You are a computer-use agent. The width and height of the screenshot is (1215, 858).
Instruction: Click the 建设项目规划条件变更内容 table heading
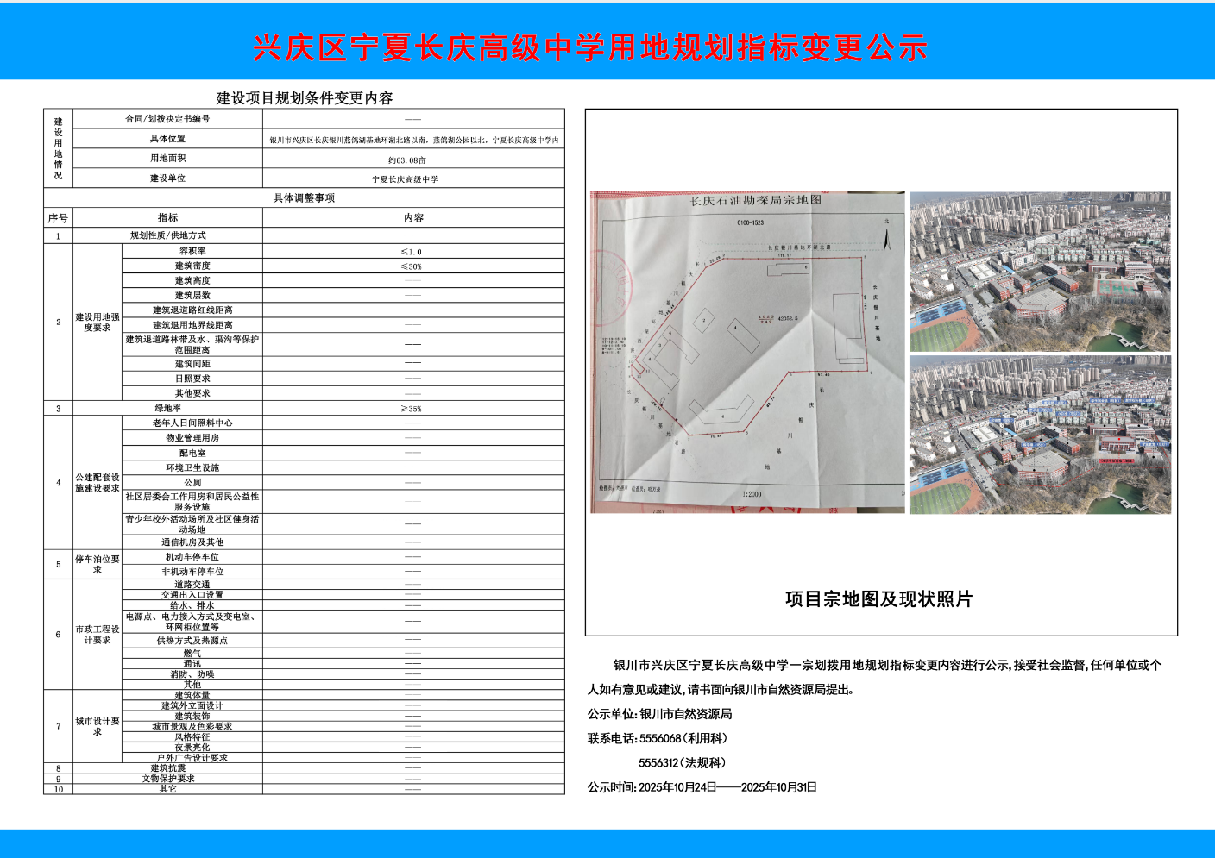point(304,98)
